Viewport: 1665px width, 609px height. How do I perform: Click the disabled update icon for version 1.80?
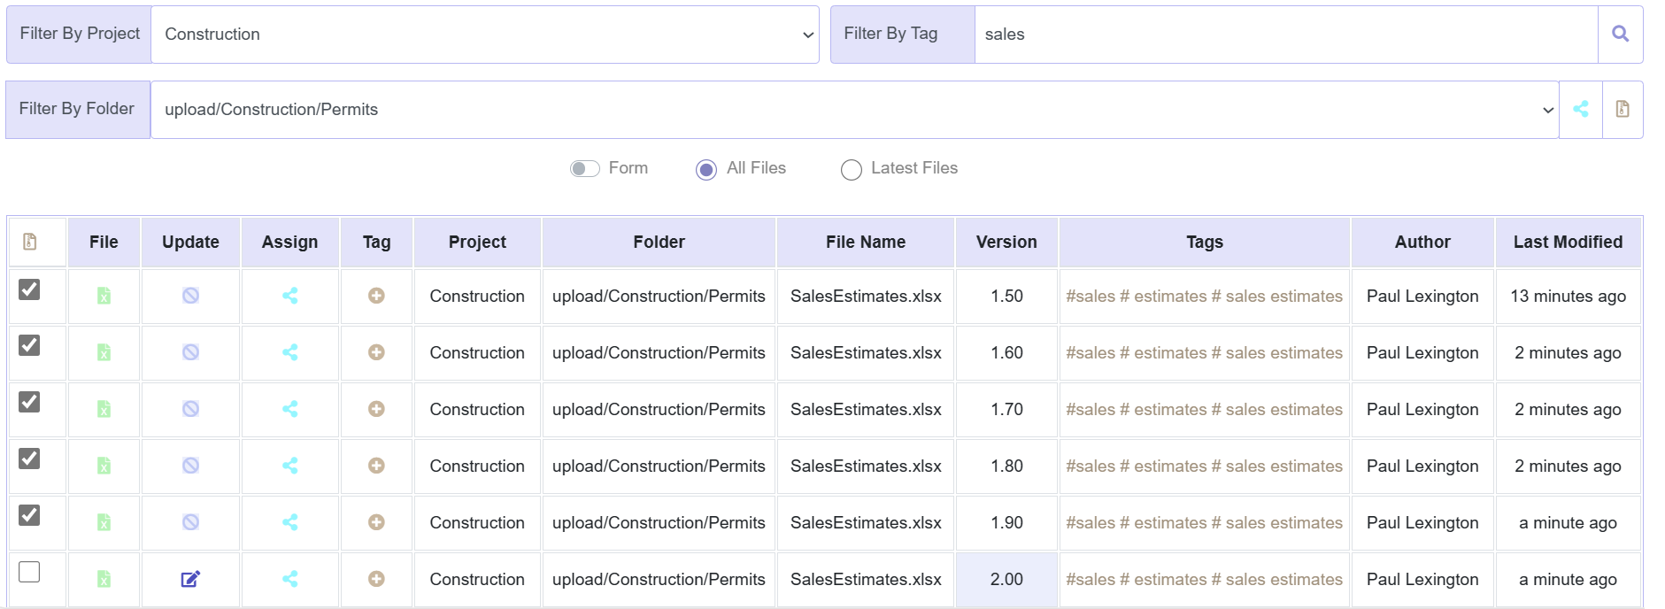(x=190, y=466)
